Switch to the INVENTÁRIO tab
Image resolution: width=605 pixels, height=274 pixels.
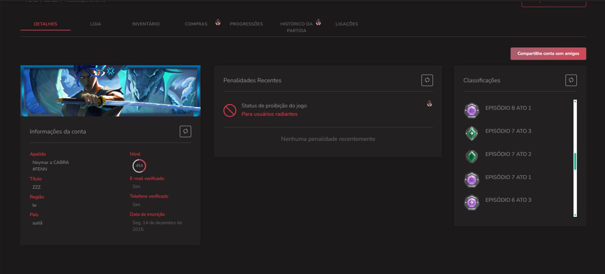point(146,24)
